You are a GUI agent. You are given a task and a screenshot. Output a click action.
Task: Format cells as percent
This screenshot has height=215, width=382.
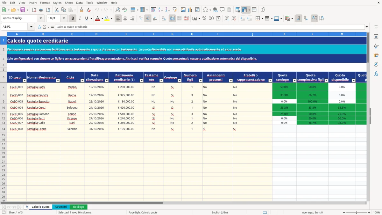coord(204,18)
